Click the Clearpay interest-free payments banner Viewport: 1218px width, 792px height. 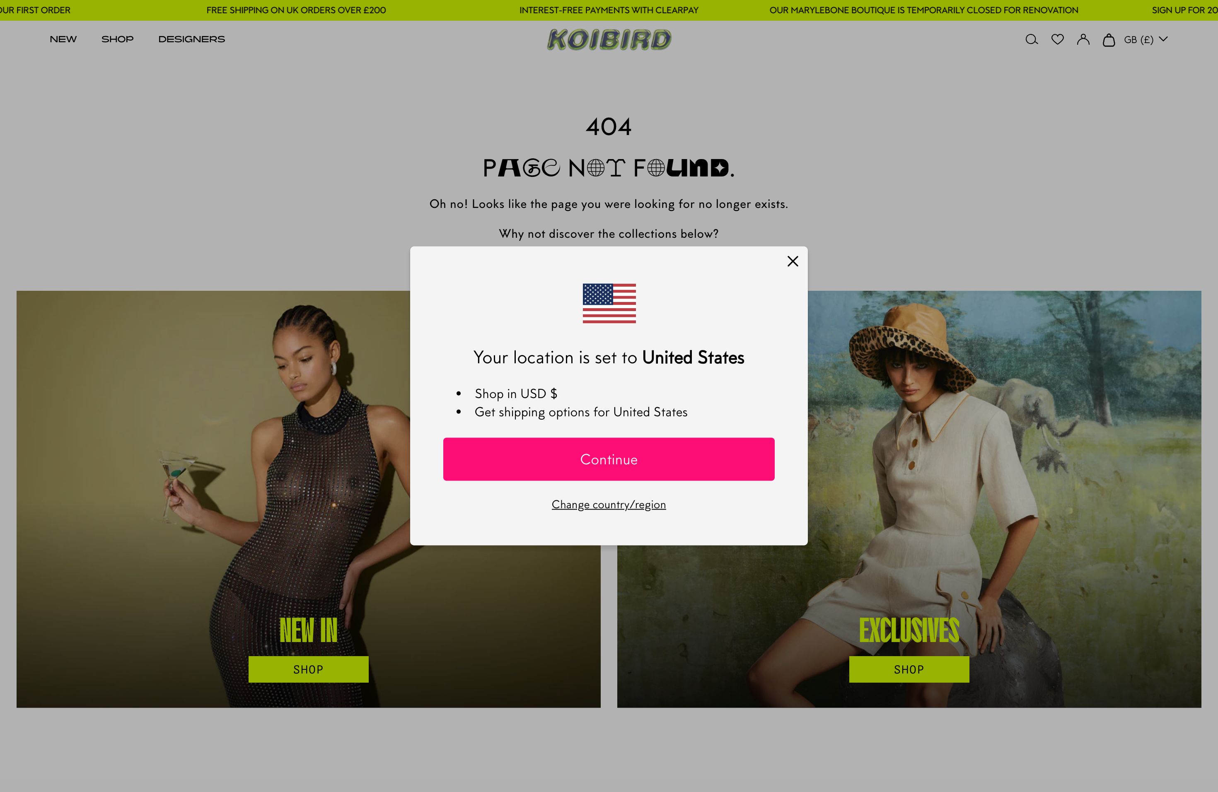tap(609, 10)
